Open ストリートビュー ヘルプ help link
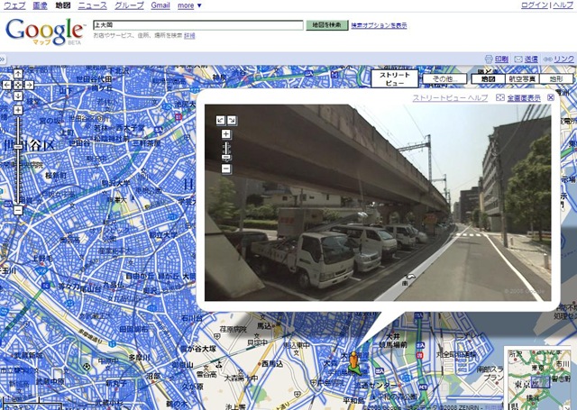This screenshot has width=577, height=410. coord(450,98)
